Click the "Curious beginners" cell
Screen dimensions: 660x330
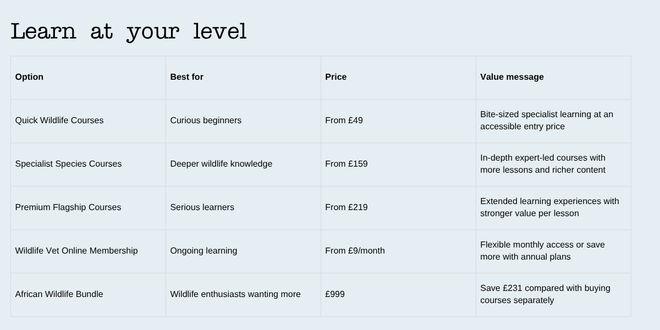[x=206, y=120]
